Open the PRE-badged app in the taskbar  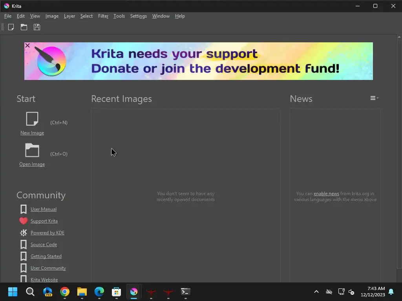[x=48, y=292]
